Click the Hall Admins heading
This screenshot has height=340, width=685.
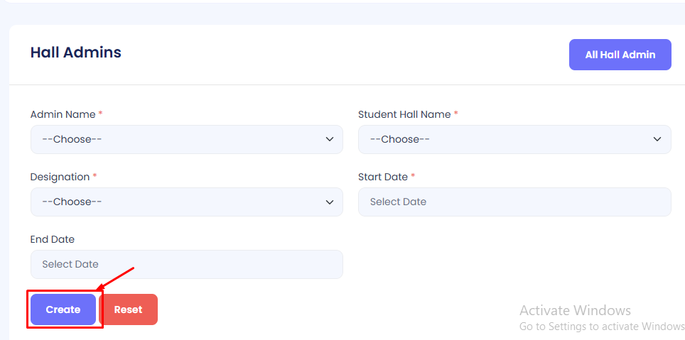(x=76, y=53)
